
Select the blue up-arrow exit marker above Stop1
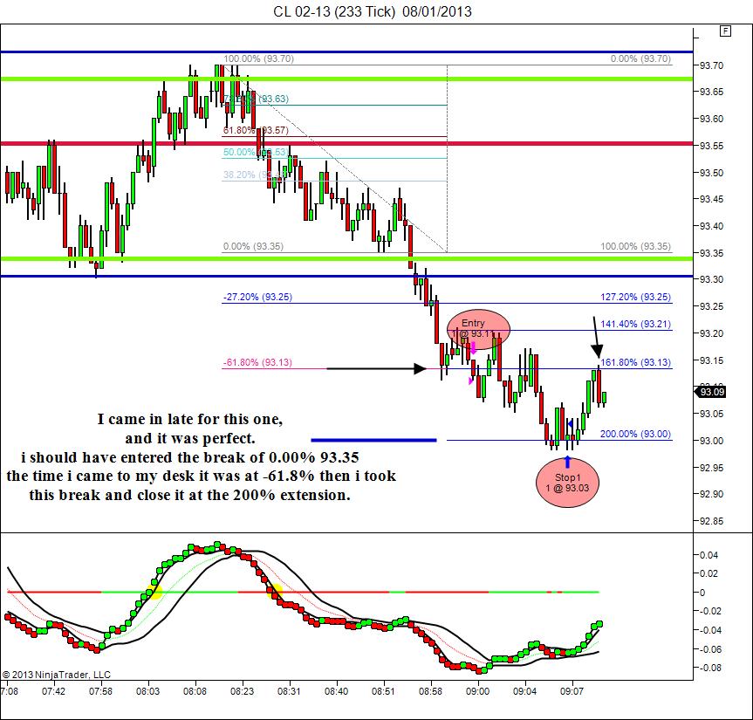tap(568, 462)
